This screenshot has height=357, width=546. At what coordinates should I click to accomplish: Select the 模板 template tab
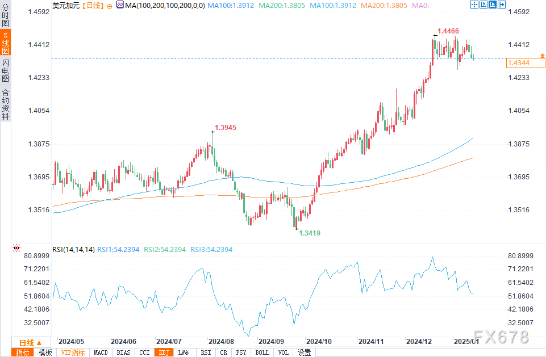(45, 352)
